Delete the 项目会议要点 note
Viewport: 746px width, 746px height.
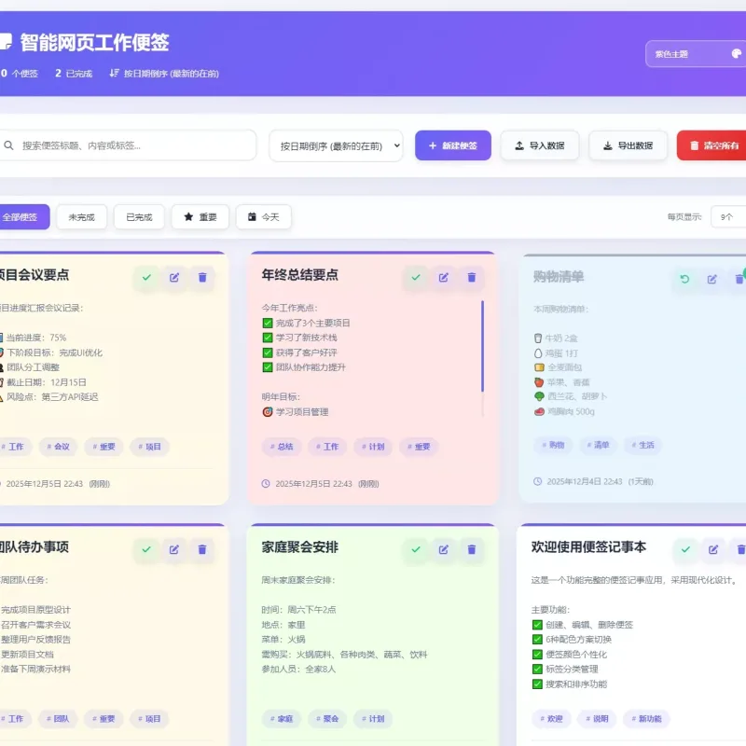coord(202,277)
